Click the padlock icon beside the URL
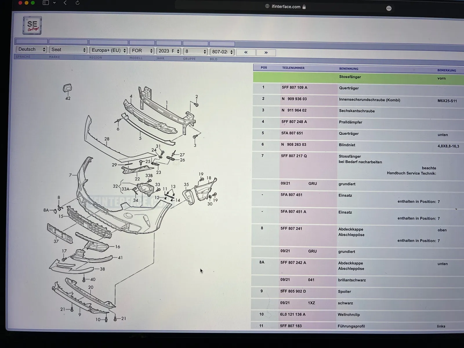Screen dimensions: 464x348 pyautogui.click(x=304, y=7)
